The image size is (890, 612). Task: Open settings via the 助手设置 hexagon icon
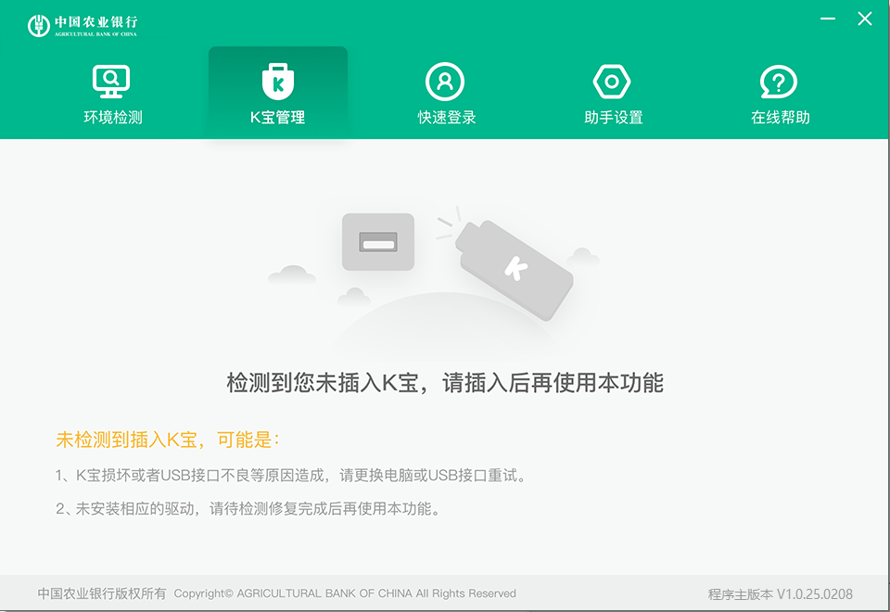(612, 81)
